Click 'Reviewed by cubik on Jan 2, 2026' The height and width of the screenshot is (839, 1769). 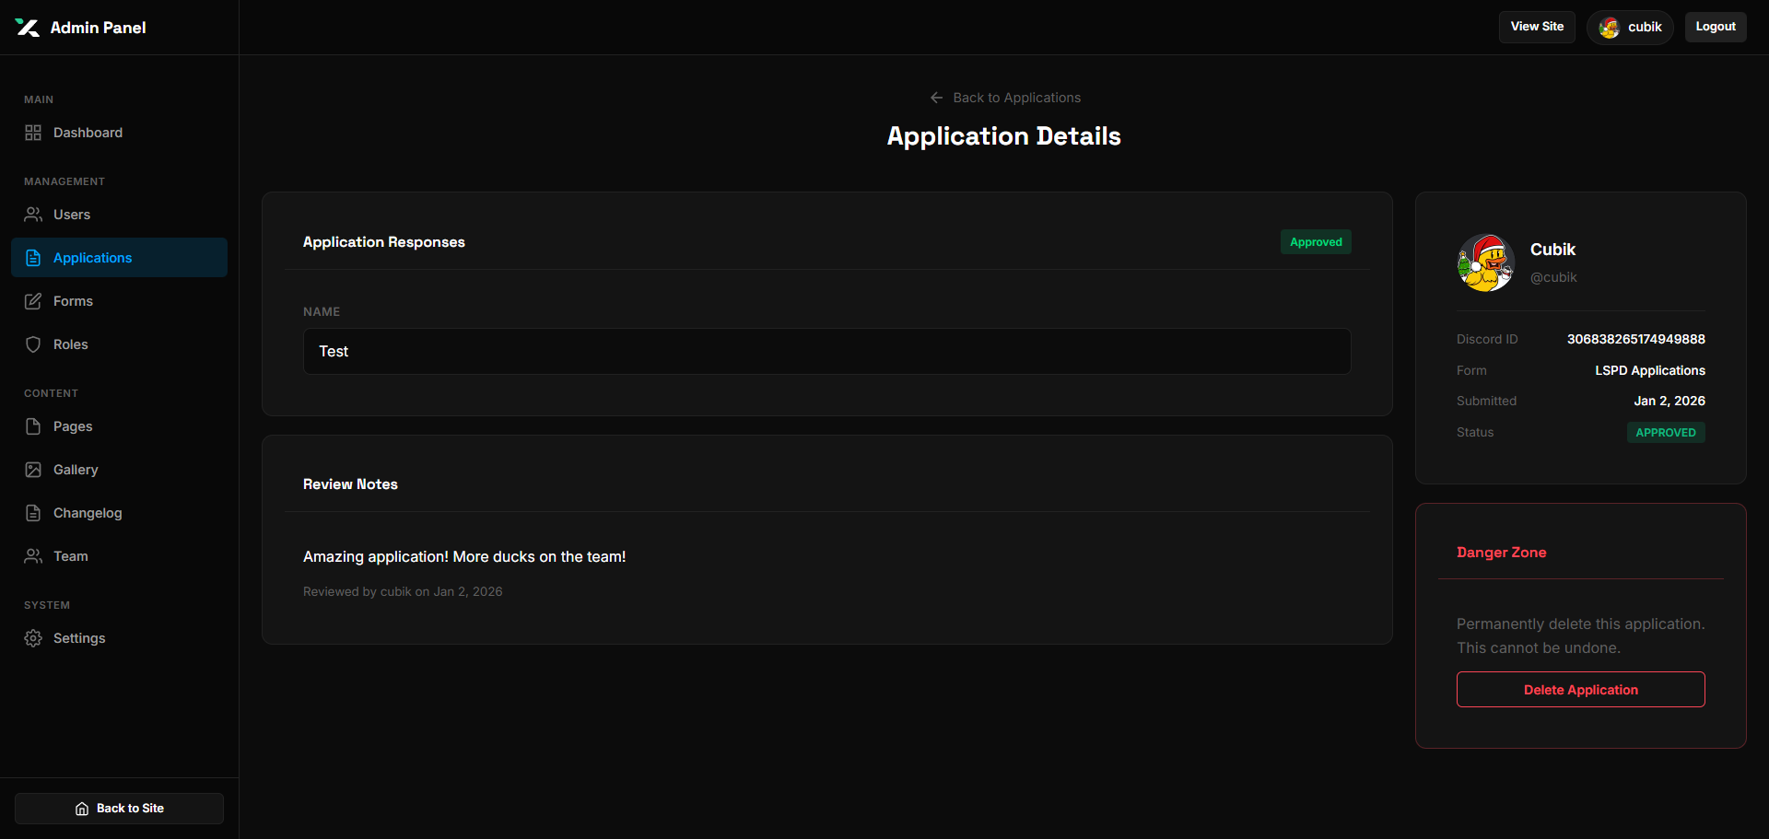pyautogui.click(x=403, y=591)
